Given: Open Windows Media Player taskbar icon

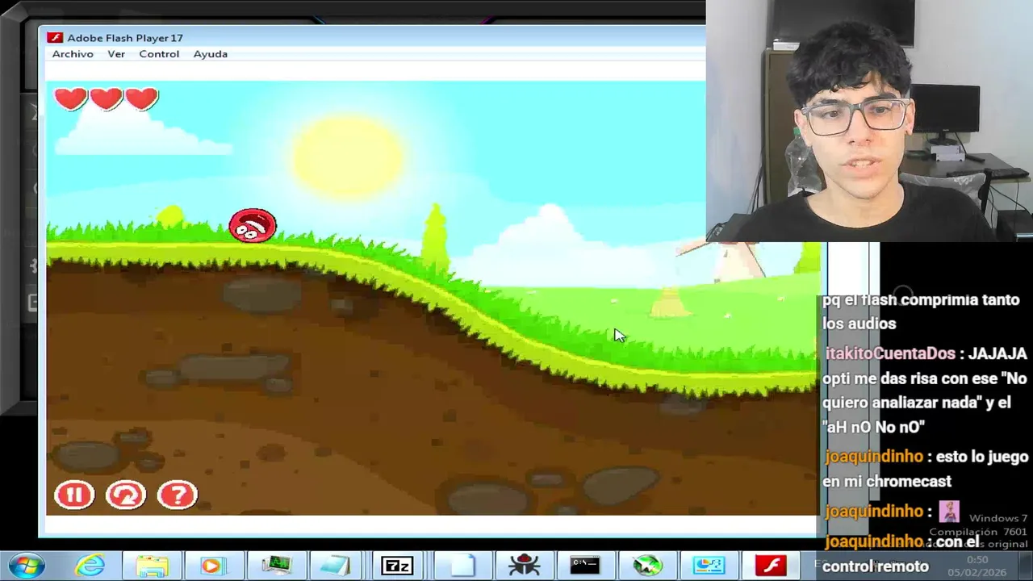Looking at the screenshot, I should coord(213,566).
